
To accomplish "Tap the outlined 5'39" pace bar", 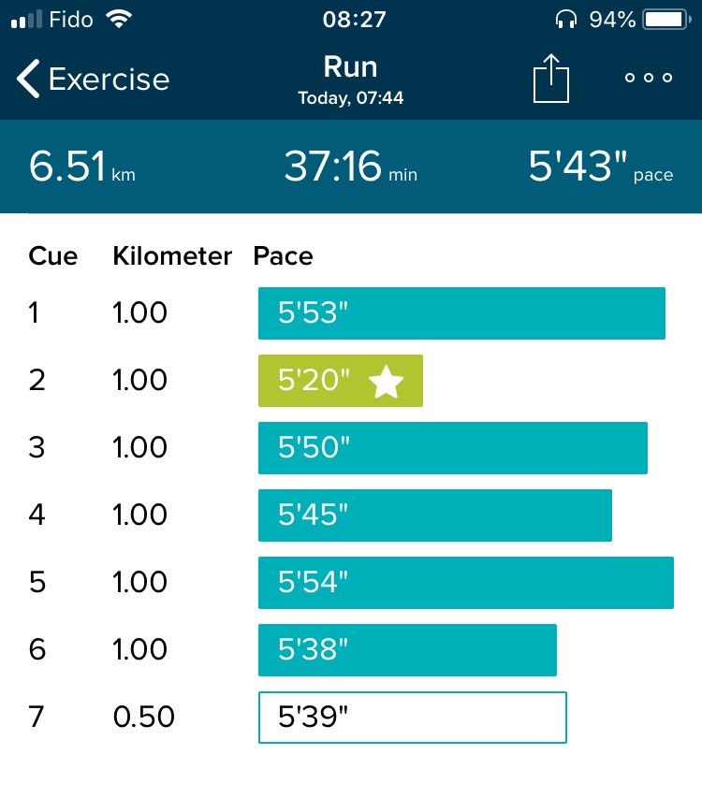I will tap(412, 718).
